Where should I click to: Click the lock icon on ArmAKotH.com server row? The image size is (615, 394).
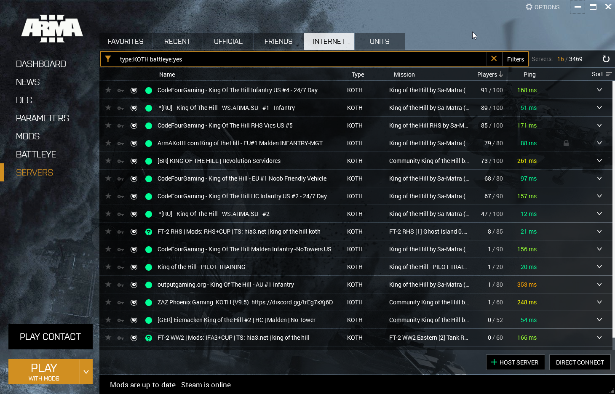pos(566,143)
